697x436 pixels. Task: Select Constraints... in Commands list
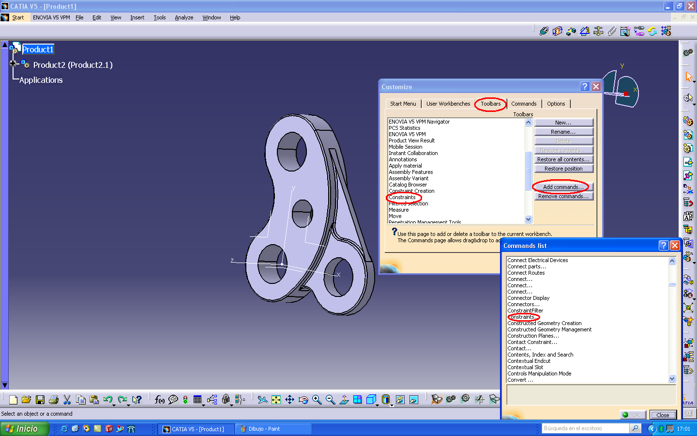point(522,317)
